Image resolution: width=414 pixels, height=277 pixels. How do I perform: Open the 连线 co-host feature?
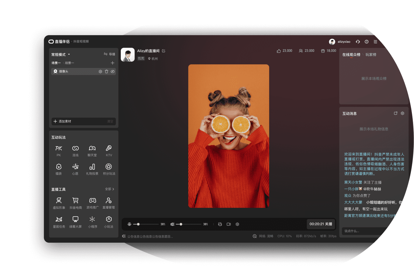pyautogui.click(x=75, y=151)
